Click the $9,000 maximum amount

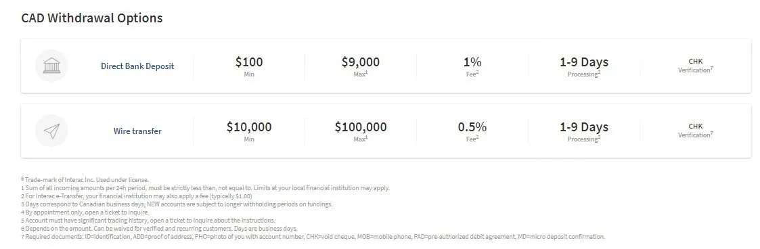361,62
